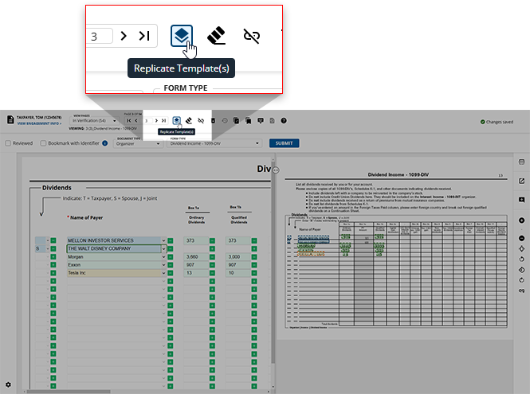Expand the Exxon payer dropdown arrow

tap(163, 265)
